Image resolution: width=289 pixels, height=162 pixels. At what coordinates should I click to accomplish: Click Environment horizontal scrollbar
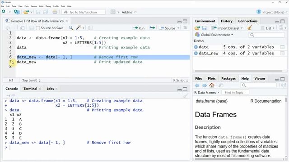(238, 71)
